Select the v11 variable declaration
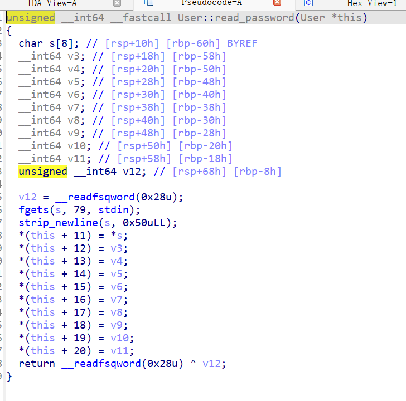Image resolution: width=406 pixels, height=401 pixels. [55, 159]
